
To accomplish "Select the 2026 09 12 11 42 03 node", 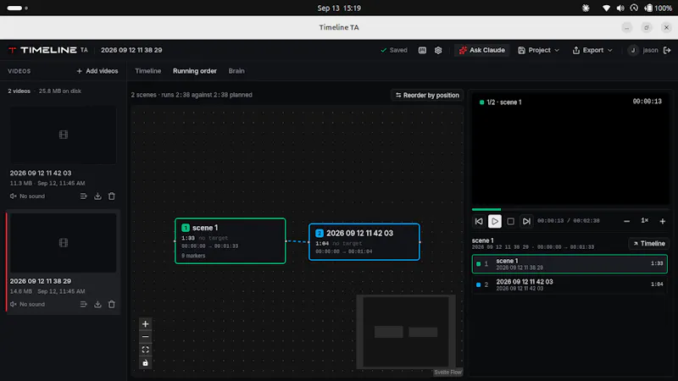I will [364, 242].
